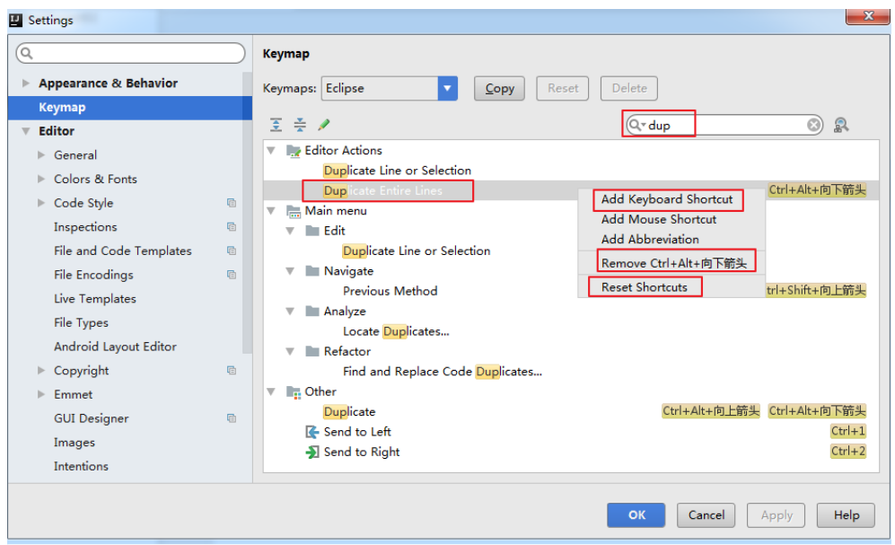This screenshot has width=895, height=545.
Task: Collapse the Main menu group
Action: click(x=272, y=211)
